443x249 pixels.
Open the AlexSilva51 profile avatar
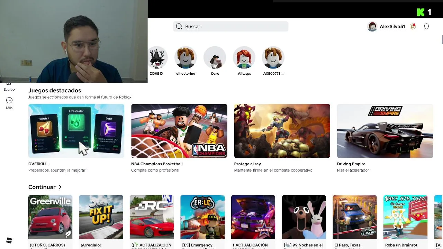(x=372, y=27)
